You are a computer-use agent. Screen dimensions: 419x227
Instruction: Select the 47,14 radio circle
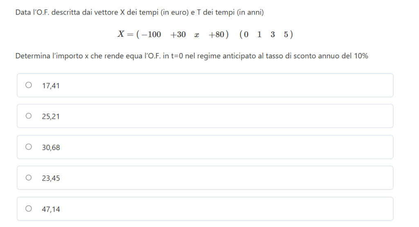point(29,209)
